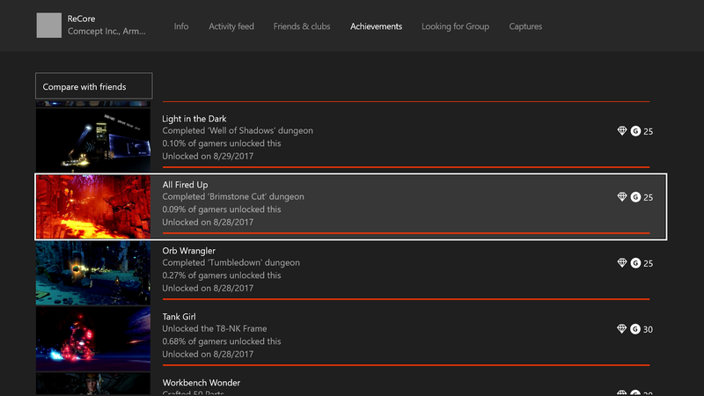This screenshot has width=704, height=396.
Task: Click the rare diamond icon for Light in the Dark
Action: [x=622, y=130]
